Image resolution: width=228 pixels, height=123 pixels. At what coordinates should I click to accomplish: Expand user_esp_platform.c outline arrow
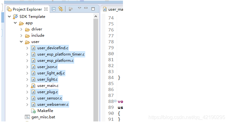pyautogui.click(x=27, y=61)
